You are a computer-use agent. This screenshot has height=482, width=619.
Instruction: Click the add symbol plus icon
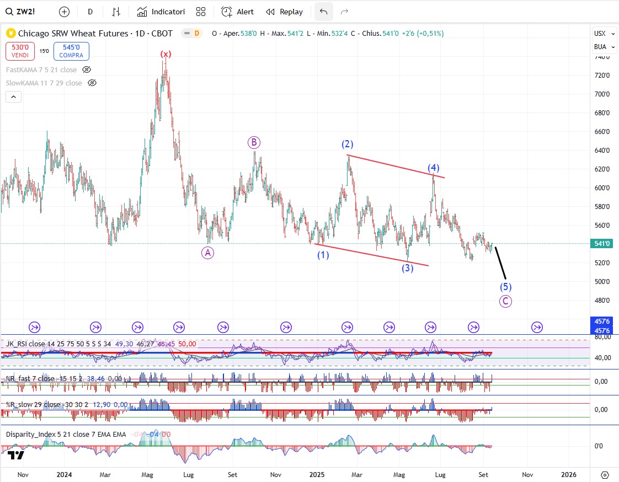click(65, 12)
